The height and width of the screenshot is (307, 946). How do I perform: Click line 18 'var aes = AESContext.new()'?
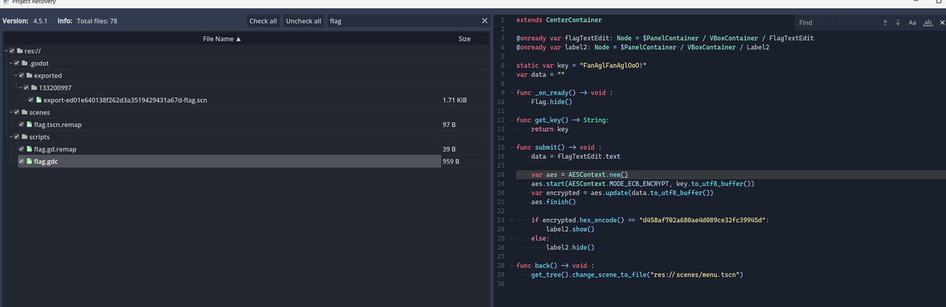[579, 174]
